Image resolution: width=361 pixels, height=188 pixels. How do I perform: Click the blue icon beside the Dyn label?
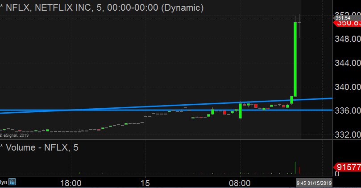click(12, 182)
